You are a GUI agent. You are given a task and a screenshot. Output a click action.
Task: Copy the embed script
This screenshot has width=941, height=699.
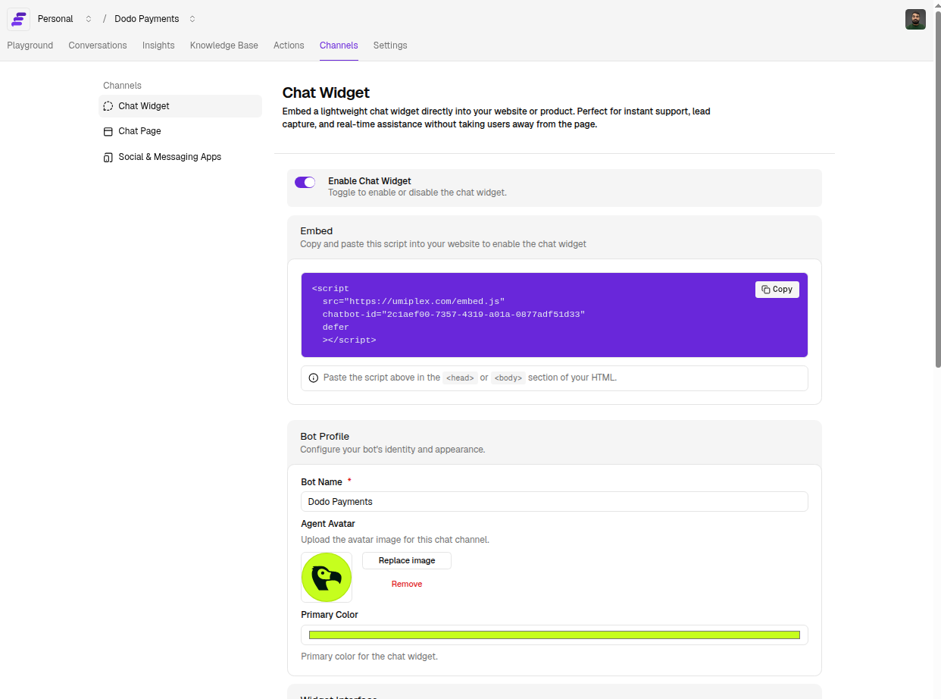coord(777,290)
